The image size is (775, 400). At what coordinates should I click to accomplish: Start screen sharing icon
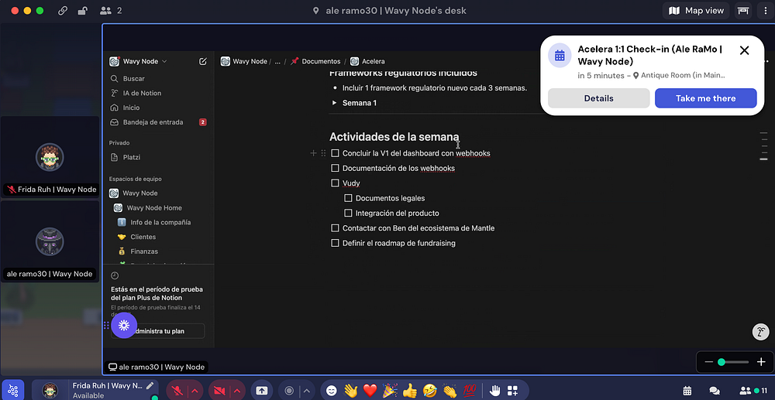point(261,391)
